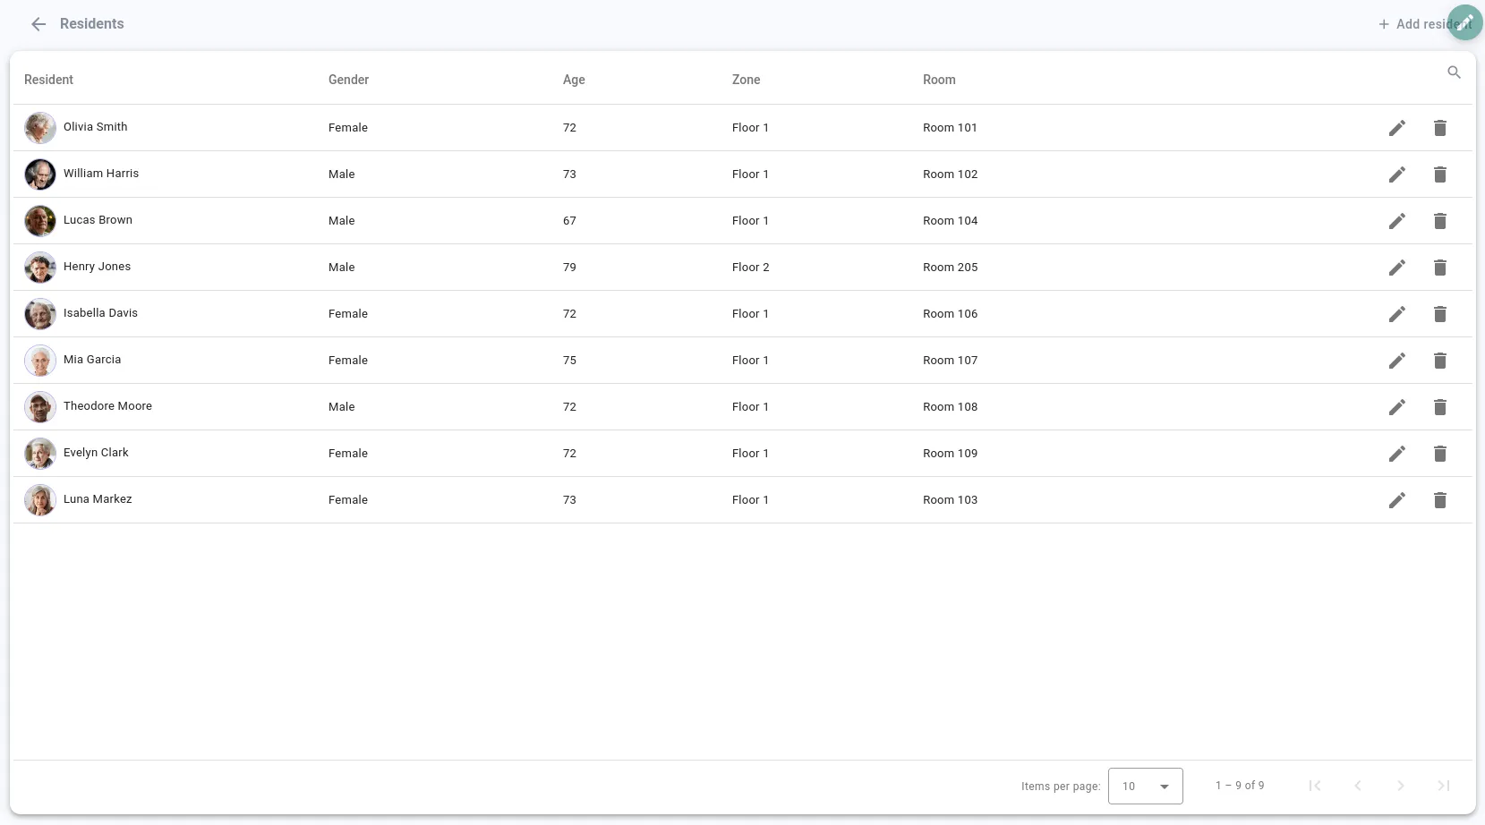
Task: Click the teal floating edit button
Action: 1465,23
